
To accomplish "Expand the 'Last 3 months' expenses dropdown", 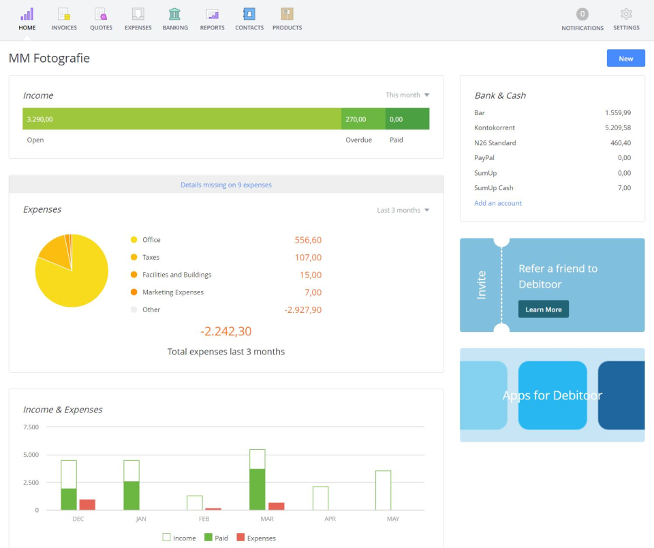I will pos(403,211).
